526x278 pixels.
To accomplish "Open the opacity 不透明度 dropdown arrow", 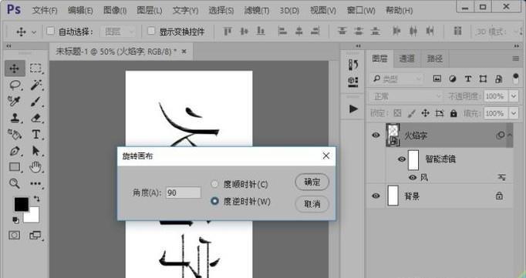I will click(514, 96).
